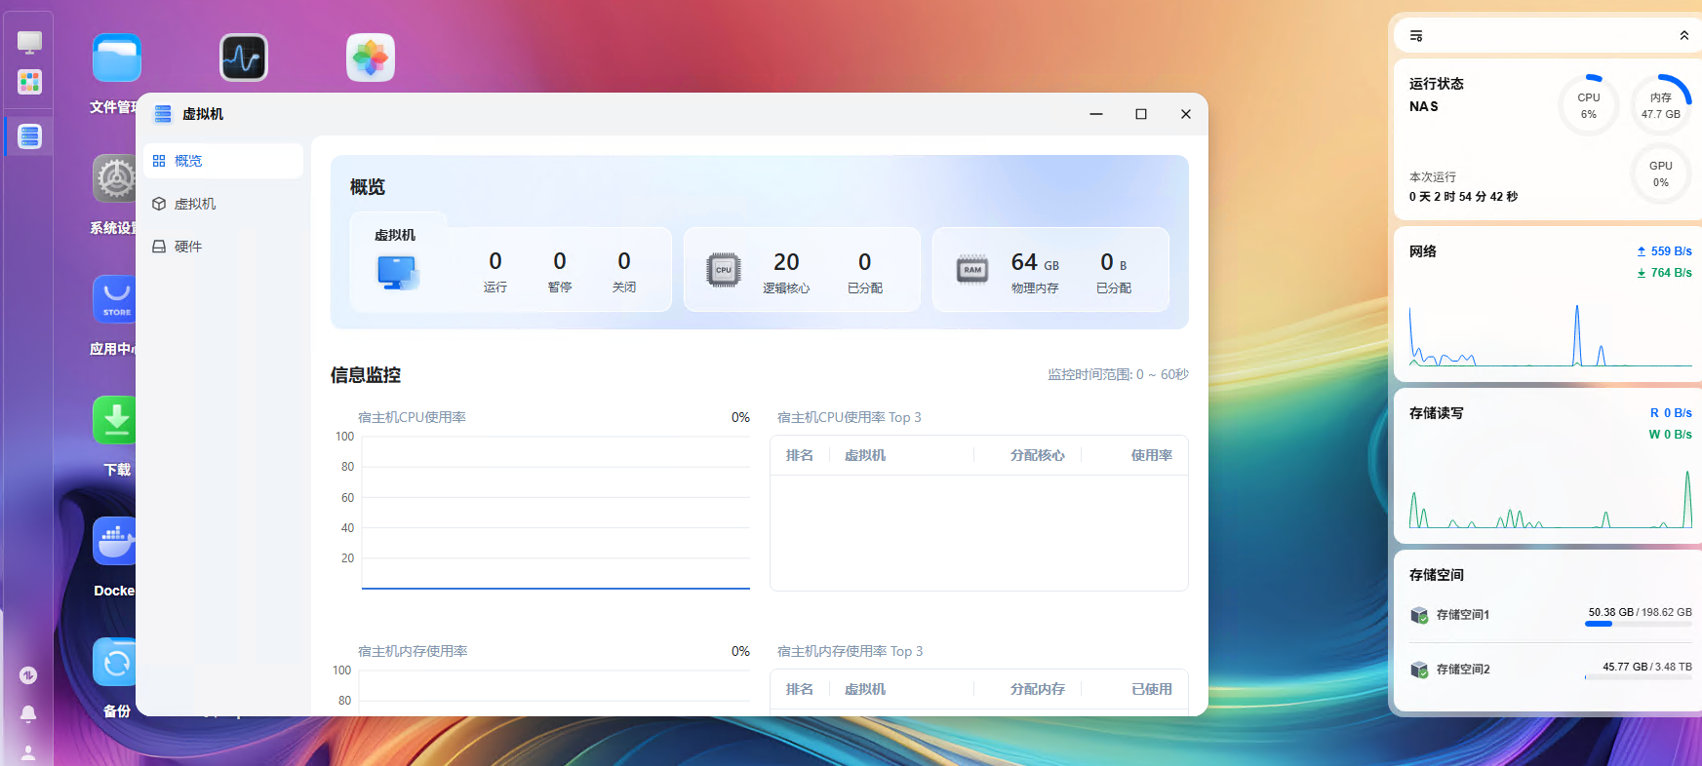Click the 分配核心 column header
The height and width of the screenshot is (766, 1702).
(1038, 455)
